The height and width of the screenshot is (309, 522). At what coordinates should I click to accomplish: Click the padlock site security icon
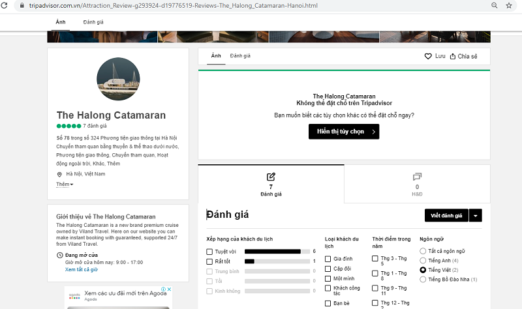tap(22, 6)
